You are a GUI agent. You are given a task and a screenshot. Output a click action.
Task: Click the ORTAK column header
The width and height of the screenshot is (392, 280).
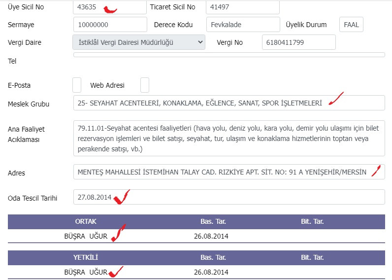86,221
